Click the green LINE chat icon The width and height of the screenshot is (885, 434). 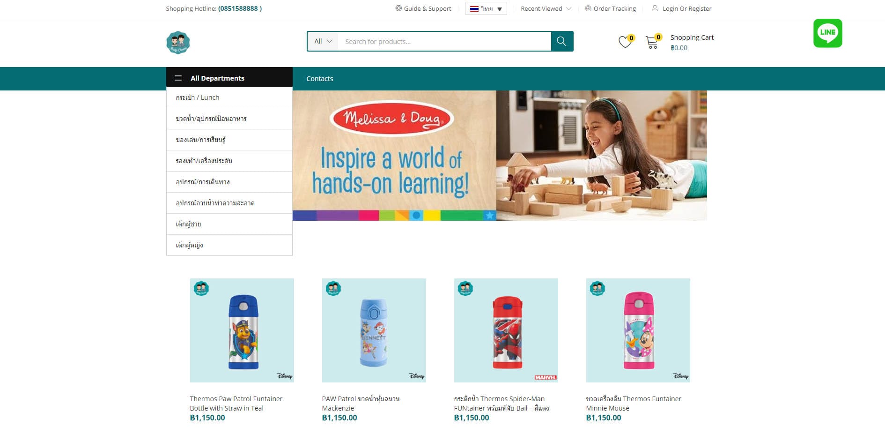(x=827, y=33)
